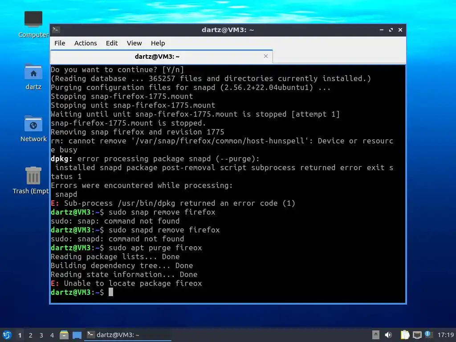The image size is (456, 342).
Task: Minimize the terminal window
Action: (381, 30)
